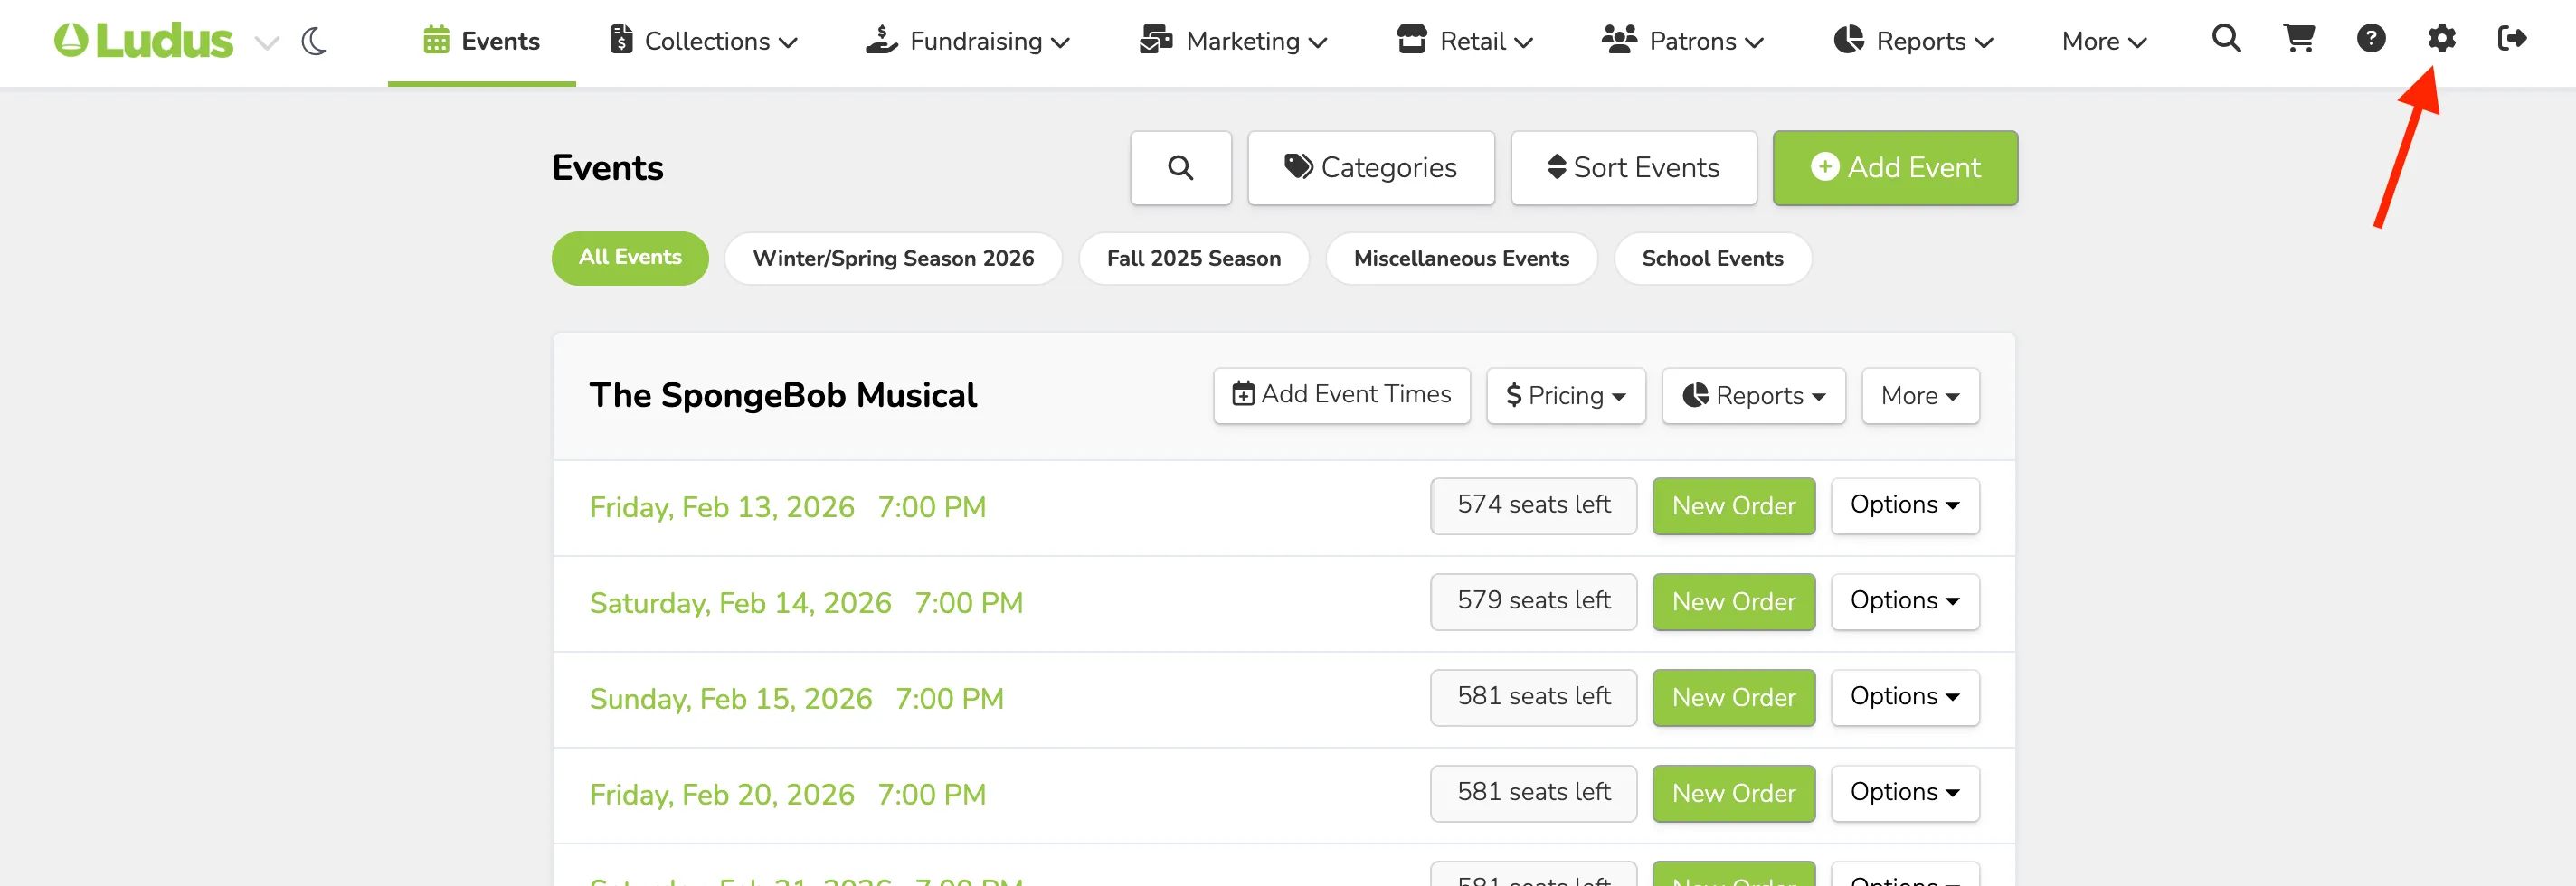2576x886 pixels.
Task: Click the search magnifier in the top bar
Action: [2226, 39]
